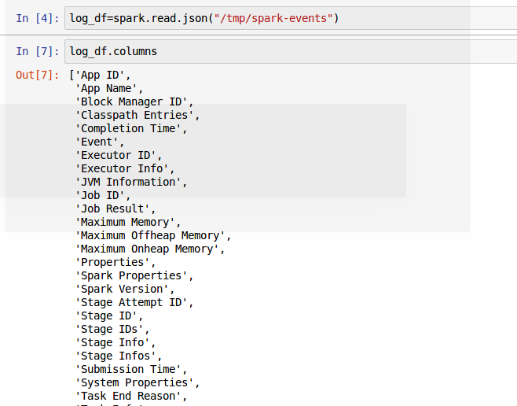Click the spark.read.json code input cell
The image size is (517, 406).
click(x=291, y=18)
